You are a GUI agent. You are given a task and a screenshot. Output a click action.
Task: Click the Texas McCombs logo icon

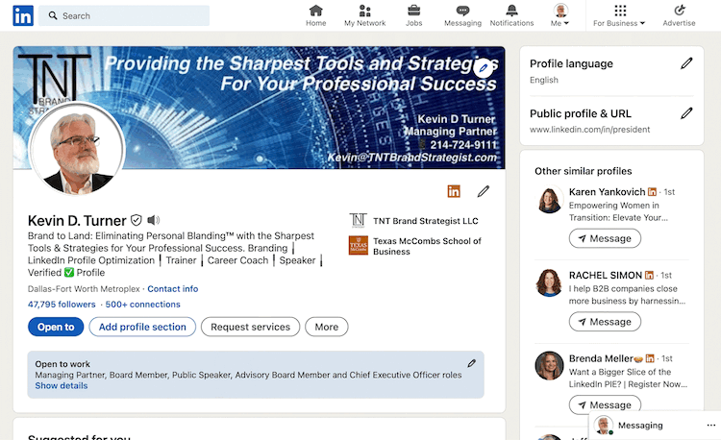[x=359, y=245]
